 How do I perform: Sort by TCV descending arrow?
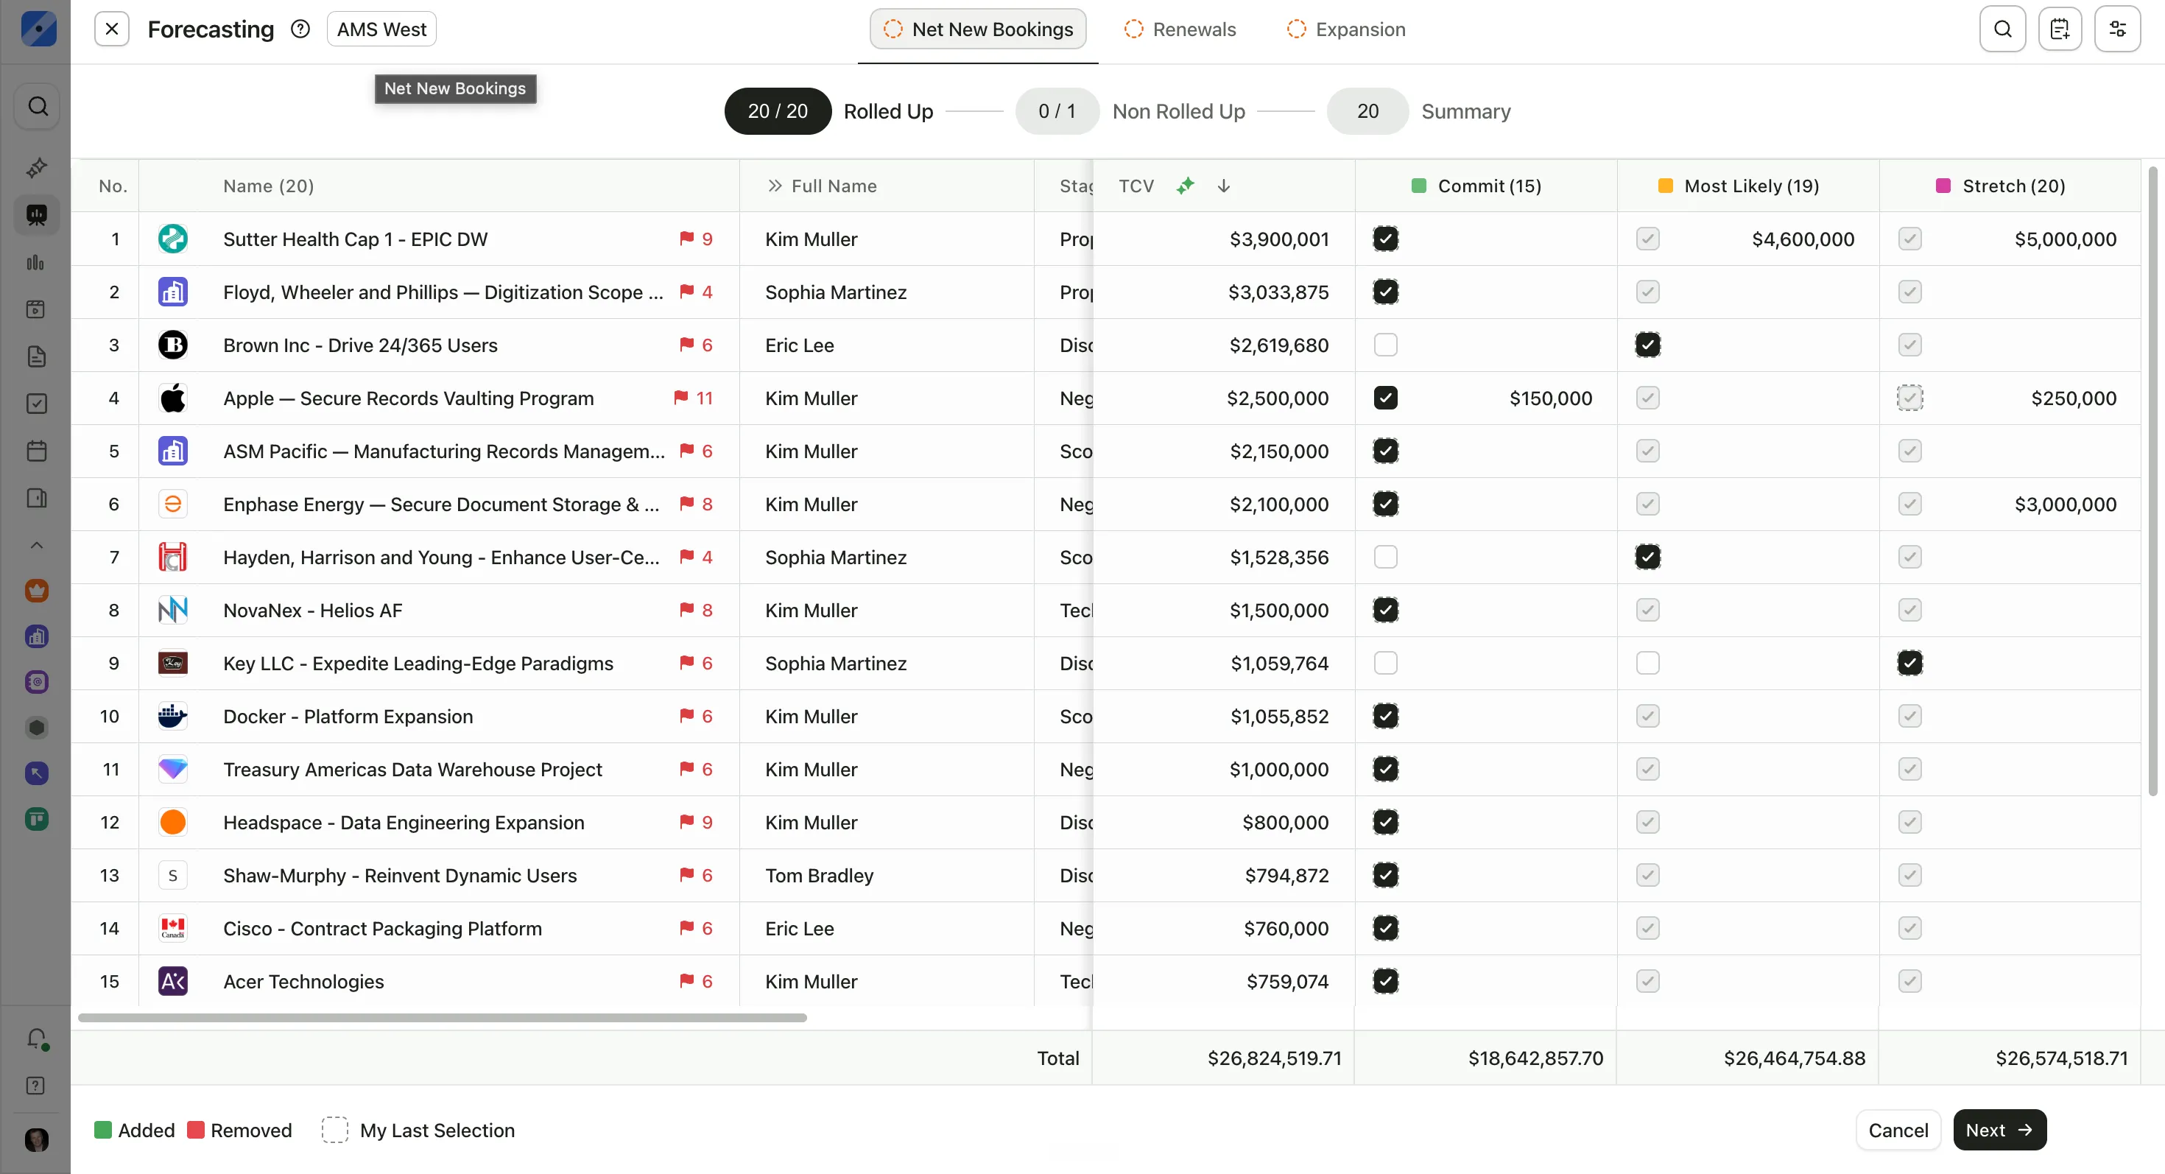1224,186
